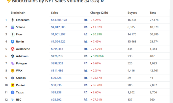Select the 20.89% change value
The width and height of the screenshot is (173, 103).
[97, 34]
